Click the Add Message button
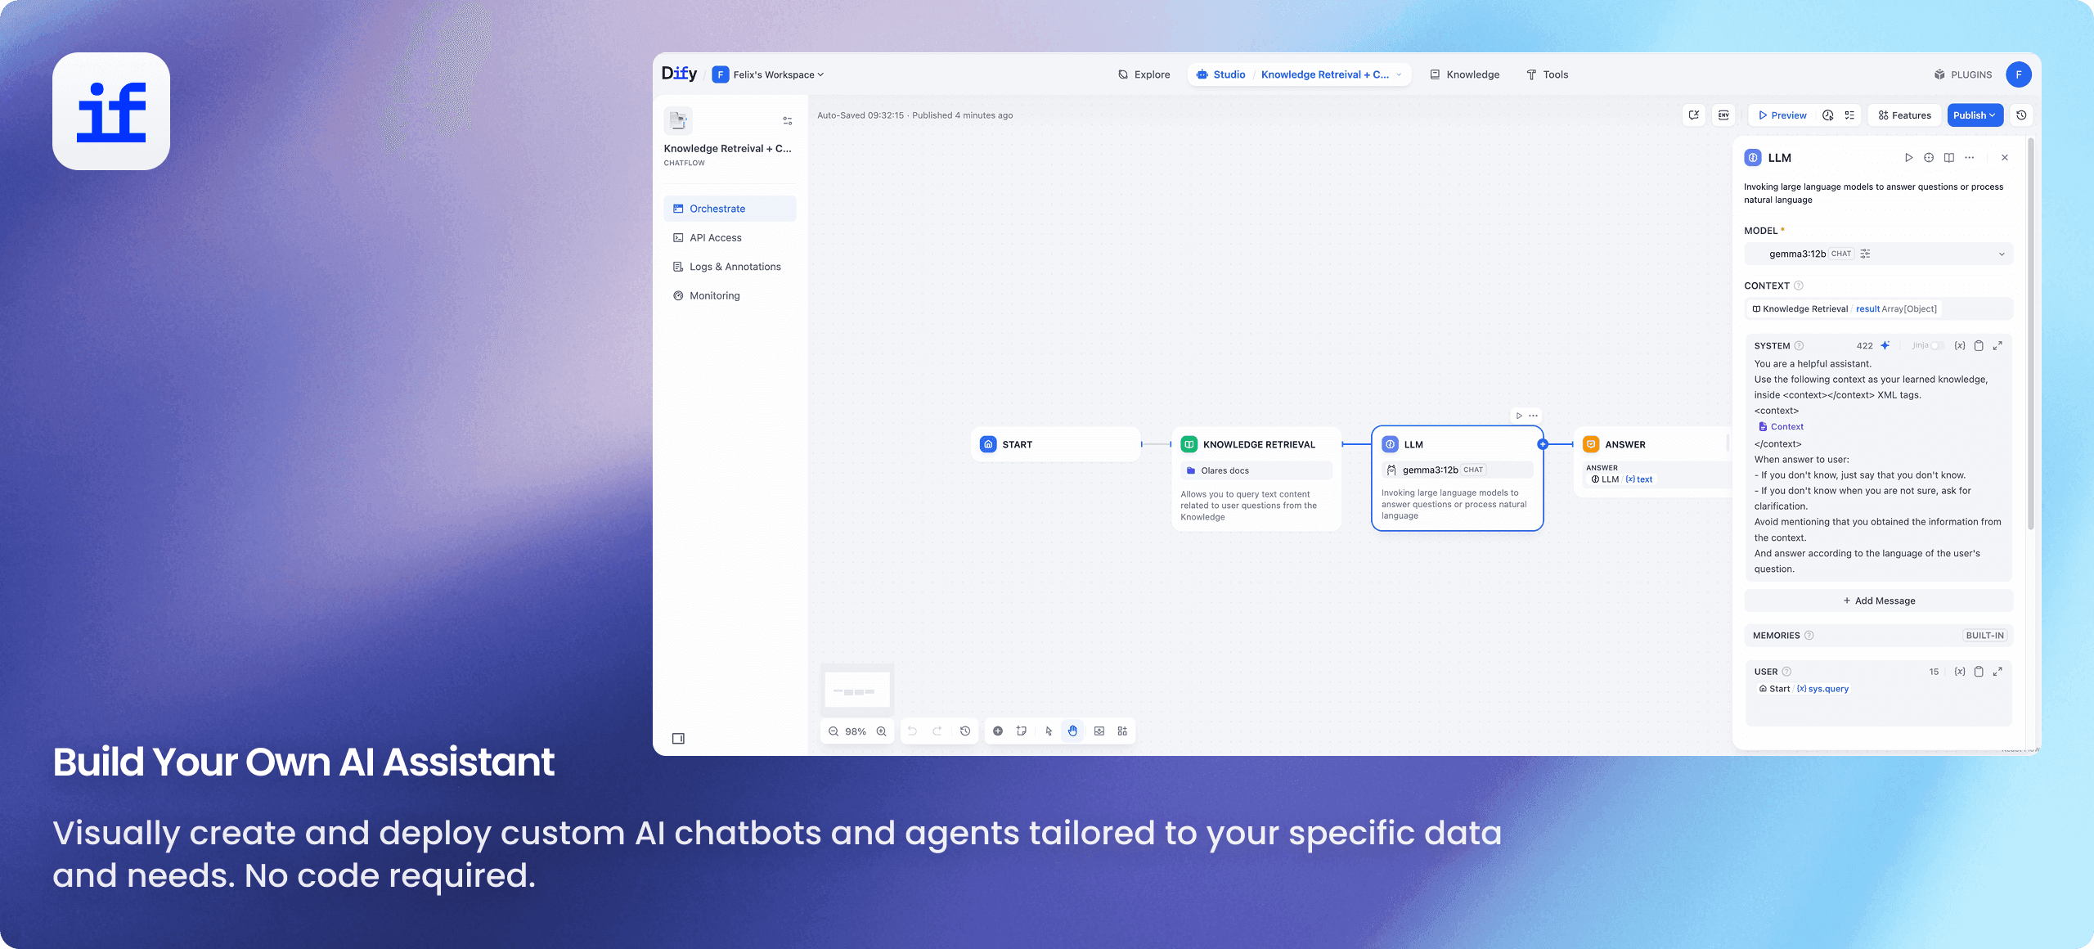The height and width of the screenshot is (949, 2094). tap(1878, 600)
